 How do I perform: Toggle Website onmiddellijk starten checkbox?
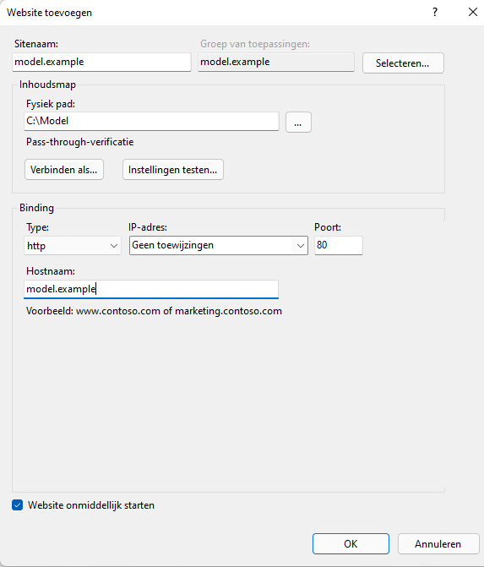click(18, 504)
